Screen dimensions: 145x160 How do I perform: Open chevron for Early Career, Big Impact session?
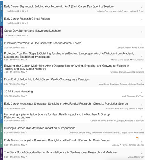click(x=141, y=8)
